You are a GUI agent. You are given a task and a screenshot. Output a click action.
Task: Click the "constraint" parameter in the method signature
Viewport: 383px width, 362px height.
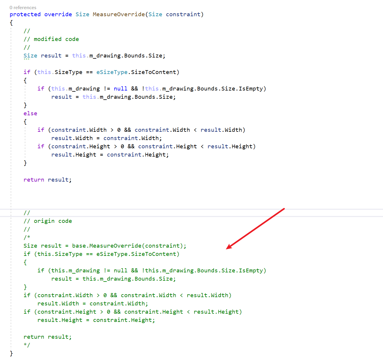point(183,14)
